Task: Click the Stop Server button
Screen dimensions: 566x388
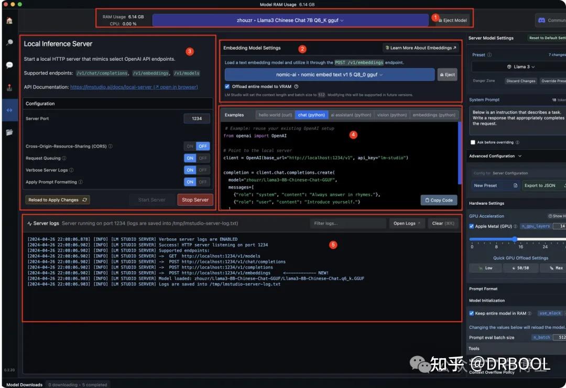Action: coord(194,199)
